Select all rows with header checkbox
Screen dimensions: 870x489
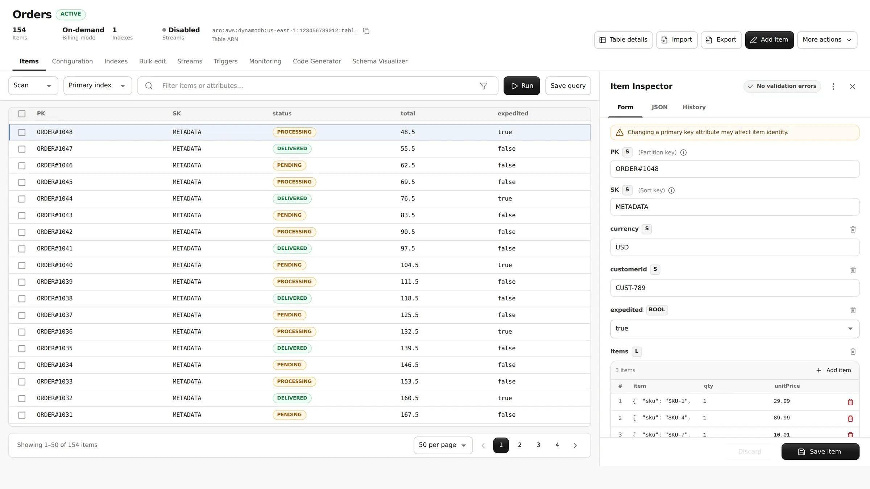[x=22, y=114]
